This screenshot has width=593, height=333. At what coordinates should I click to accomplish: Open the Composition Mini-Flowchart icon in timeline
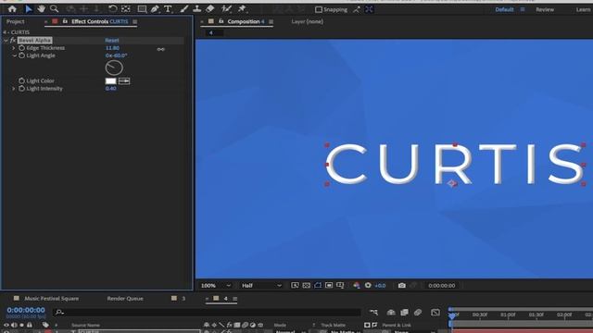pyautogui.click(x=373, y=313)
